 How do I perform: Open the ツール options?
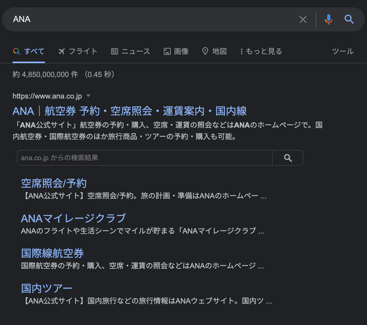(x=343, y=51)
